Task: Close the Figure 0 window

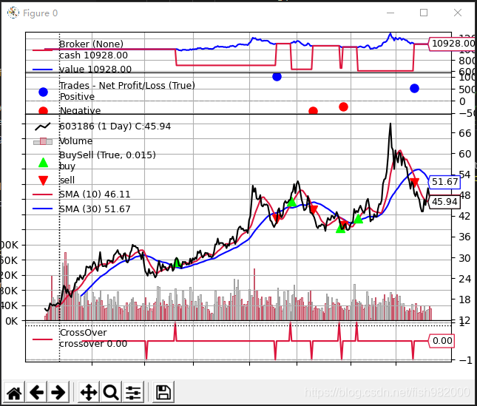Action: (x=458, y=13)
